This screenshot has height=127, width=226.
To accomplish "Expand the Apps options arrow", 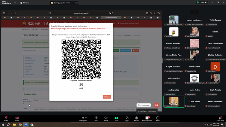I will click(130, 118).
